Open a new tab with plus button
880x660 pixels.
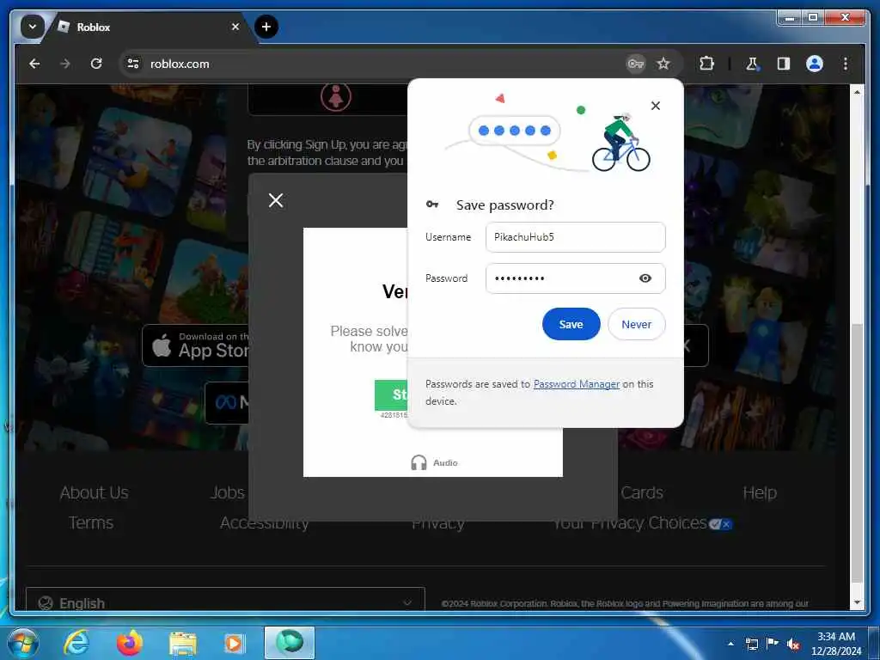[266, 27]
